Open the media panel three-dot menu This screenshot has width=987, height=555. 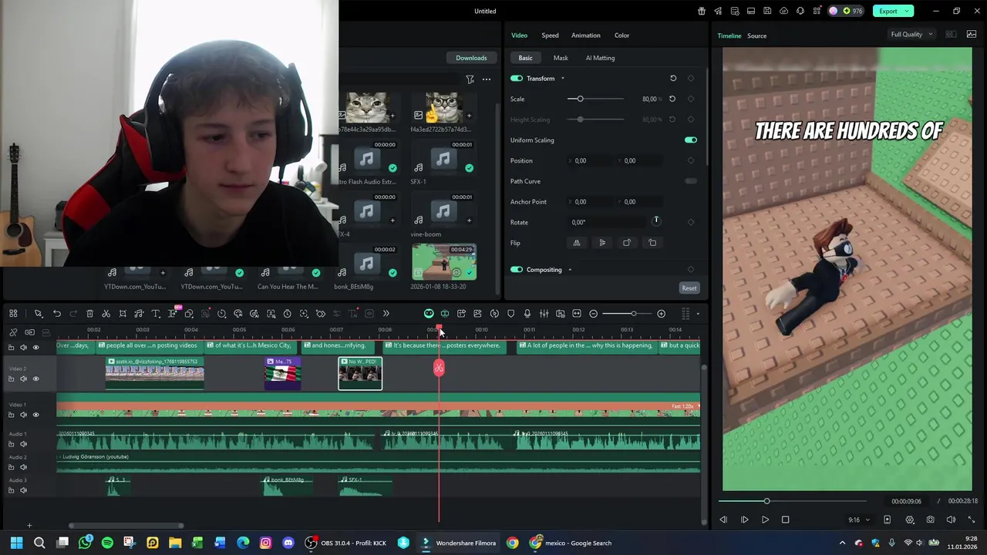(x=487, y=79)
